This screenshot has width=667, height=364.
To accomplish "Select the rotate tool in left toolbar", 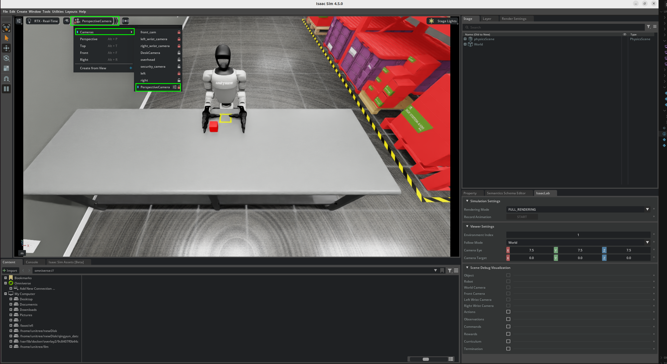I will click(x=6, y=58).
